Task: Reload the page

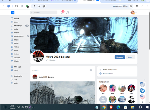Action: [x=137, y=6]
